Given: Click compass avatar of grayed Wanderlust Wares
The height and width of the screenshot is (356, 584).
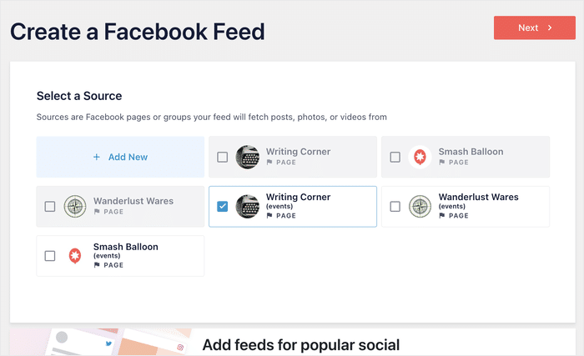Looking at the screenshot, I should tap(75, 206).
